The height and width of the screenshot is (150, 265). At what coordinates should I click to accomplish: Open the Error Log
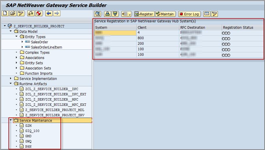[x=189, y=14]
